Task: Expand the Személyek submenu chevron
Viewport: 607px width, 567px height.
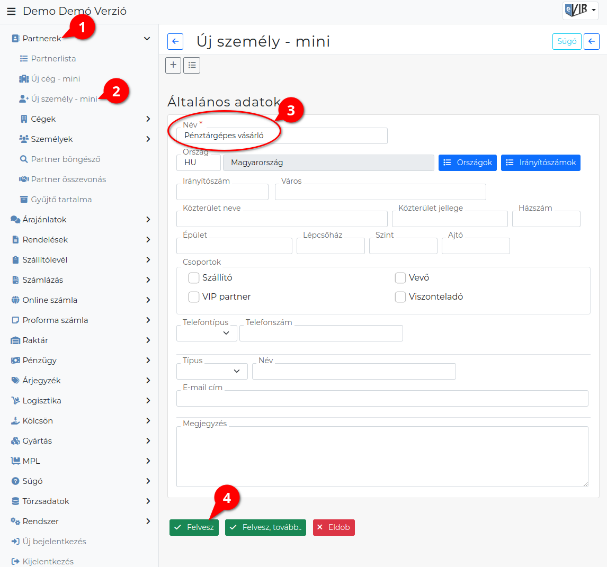Action: tap(148, 139)
